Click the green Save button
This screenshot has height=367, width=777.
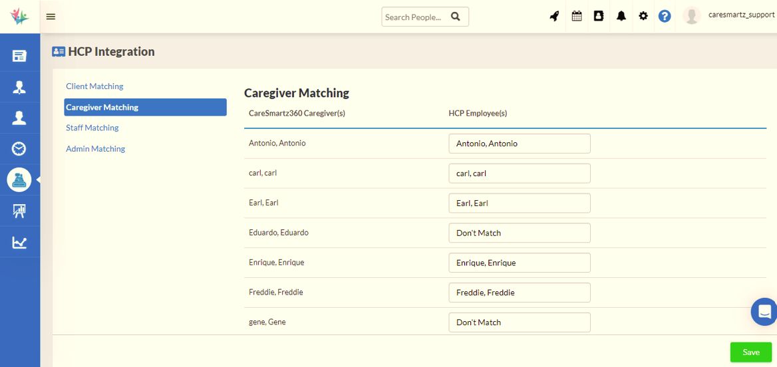click(x=750, y=352)
